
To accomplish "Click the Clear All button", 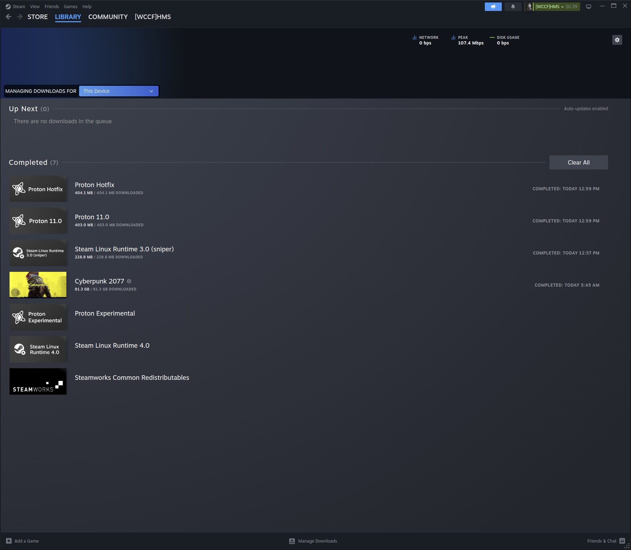I will (x=579, y=162).
